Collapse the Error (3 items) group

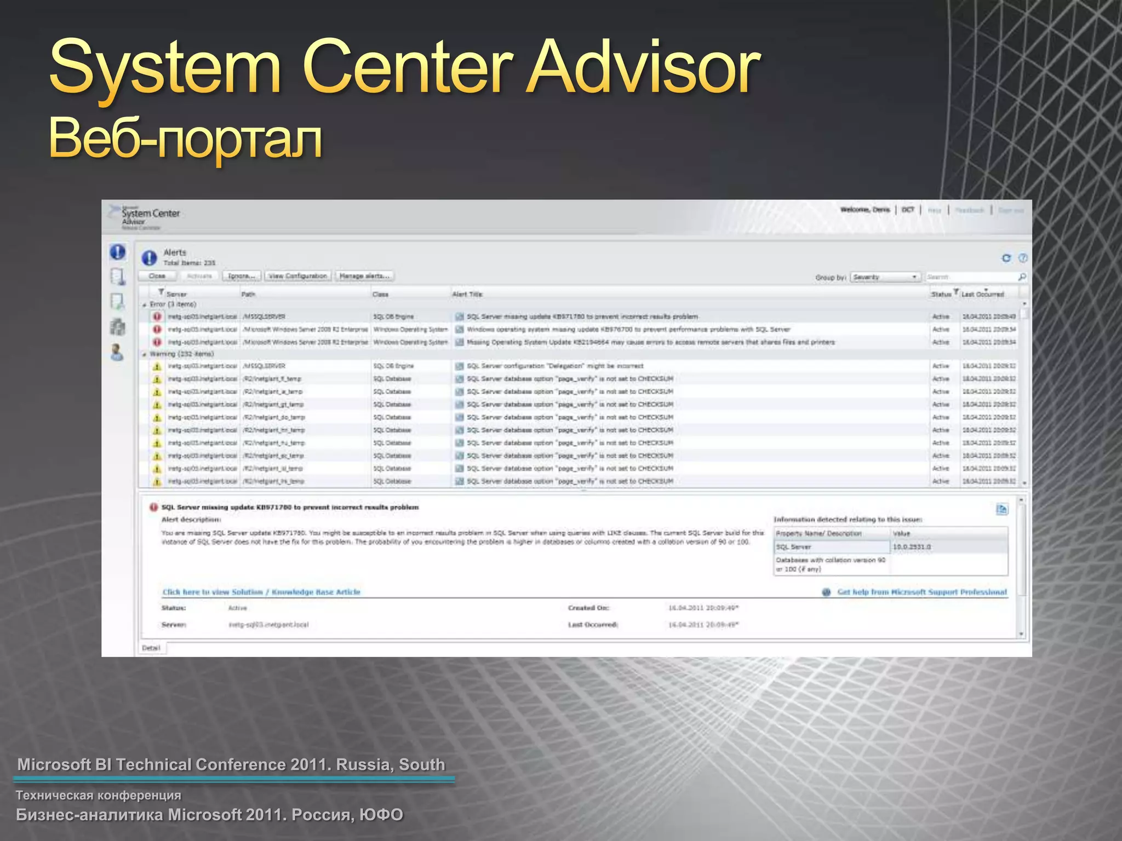point(145,304)
